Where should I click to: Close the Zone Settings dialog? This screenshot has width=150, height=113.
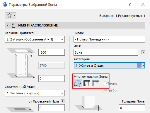tap(143, 4)
